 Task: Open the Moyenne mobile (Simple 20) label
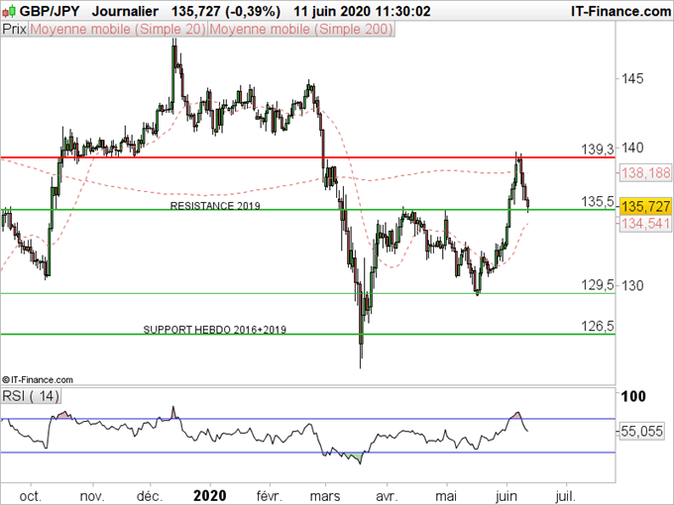pos(118,29)
